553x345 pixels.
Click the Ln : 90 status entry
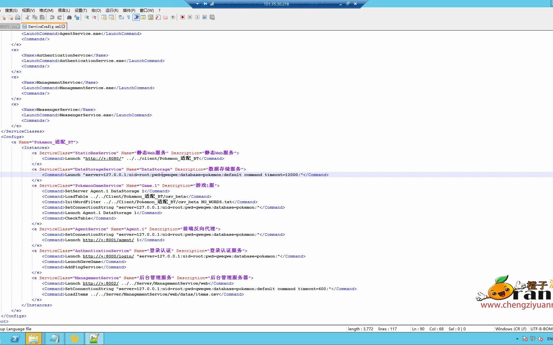tap(418, 329)
